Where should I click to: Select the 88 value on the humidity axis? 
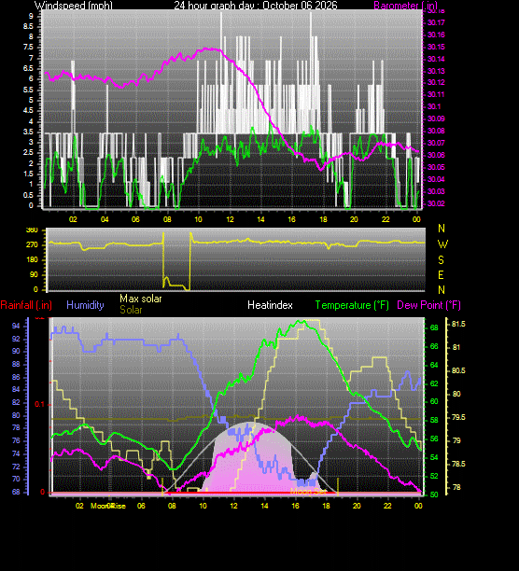click(16, 365)
